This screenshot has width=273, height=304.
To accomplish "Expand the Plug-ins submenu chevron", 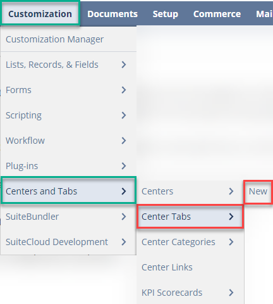I will 124,166.
